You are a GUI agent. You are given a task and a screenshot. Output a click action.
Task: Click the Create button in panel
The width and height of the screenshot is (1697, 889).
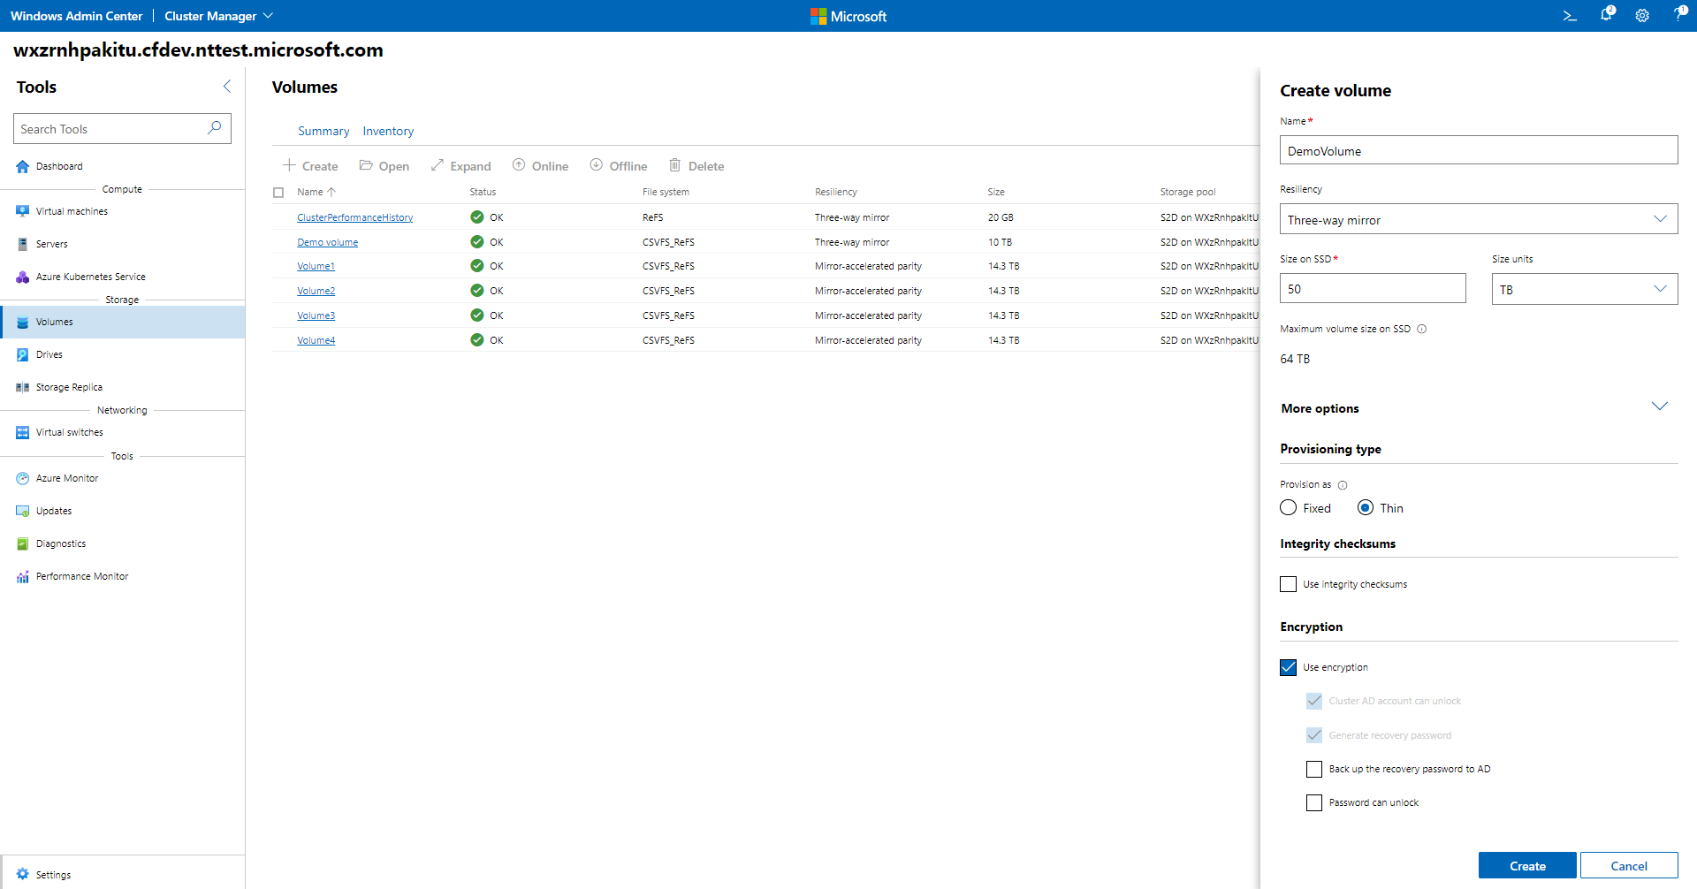(x=1527, y=866)
